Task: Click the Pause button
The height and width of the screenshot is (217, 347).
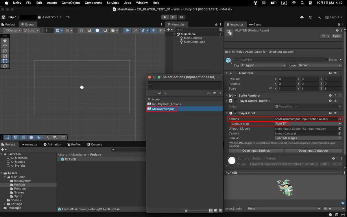Action: (173, 17)
